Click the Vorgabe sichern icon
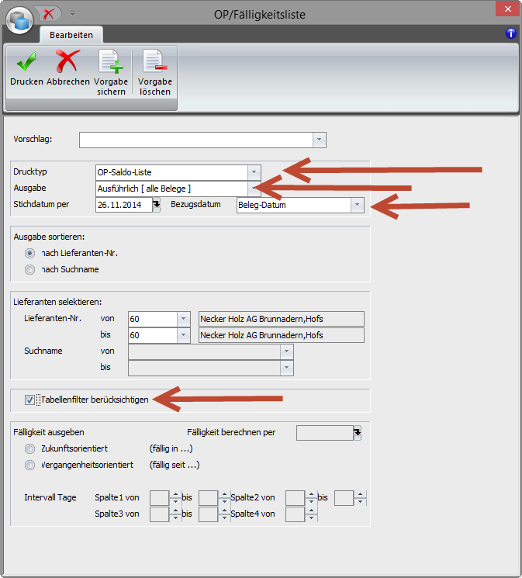Image resolution: width=522 pixels, height=578 pixels. (111, 63)
